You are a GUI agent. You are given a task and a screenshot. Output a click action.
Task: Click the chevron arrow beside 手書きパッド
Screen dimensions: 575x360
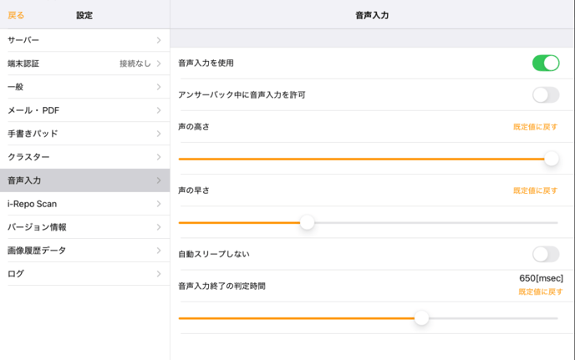[x=159, y=134]
